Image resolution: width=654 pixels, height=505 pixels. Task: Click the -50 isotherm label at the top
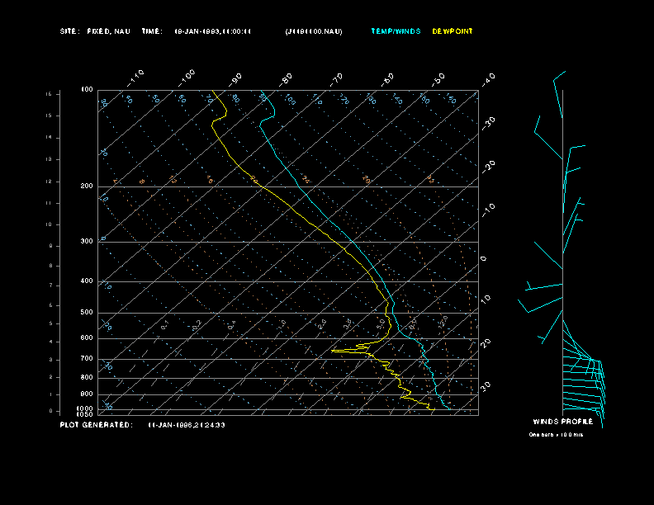[x=438, y=80]
